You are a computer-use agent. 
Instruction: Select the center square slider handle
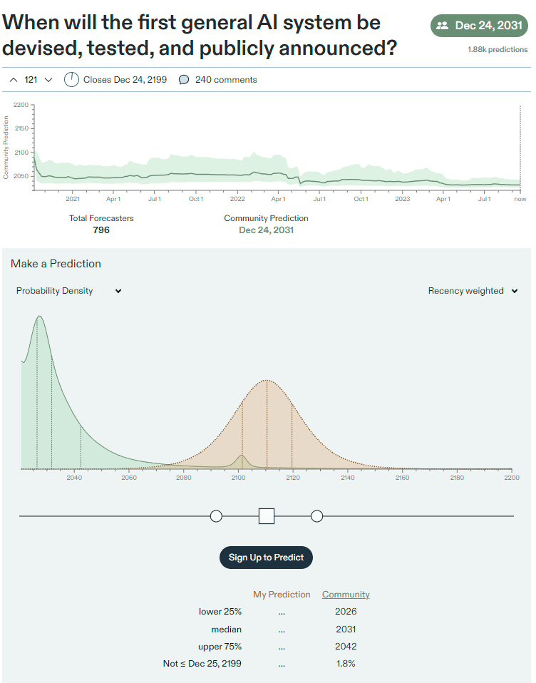pyautogui.click(x=267, y=516)
